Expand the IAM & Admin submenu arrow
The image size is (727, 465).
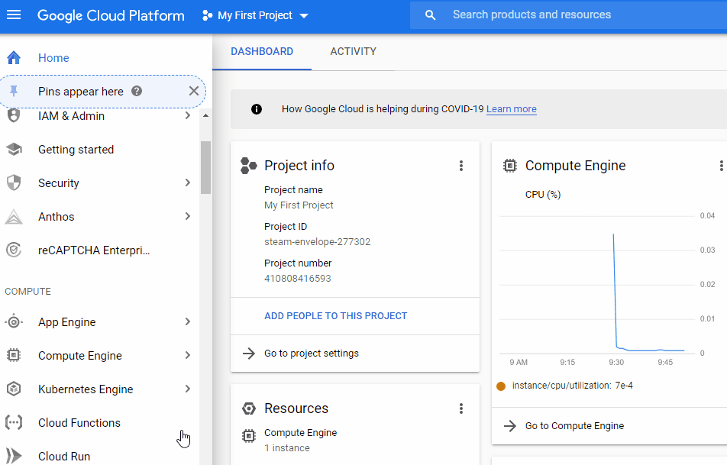coord(188,115)
